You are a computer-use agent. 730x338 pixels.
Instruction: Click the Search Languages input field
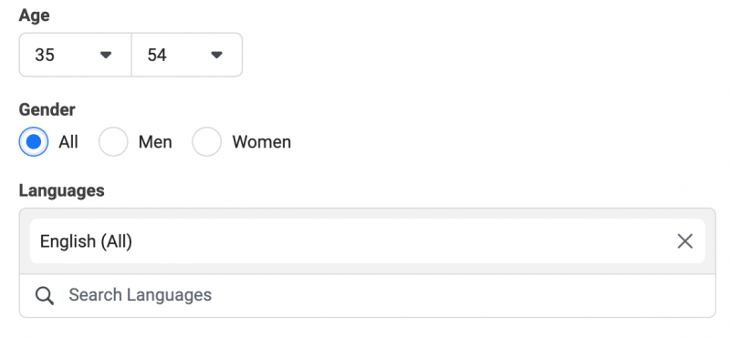[368, 296]
